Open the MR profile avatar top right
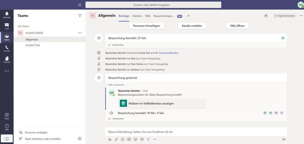Image resolution: width=304 pixels, height=144 pixels. click(x=301, y=5)
